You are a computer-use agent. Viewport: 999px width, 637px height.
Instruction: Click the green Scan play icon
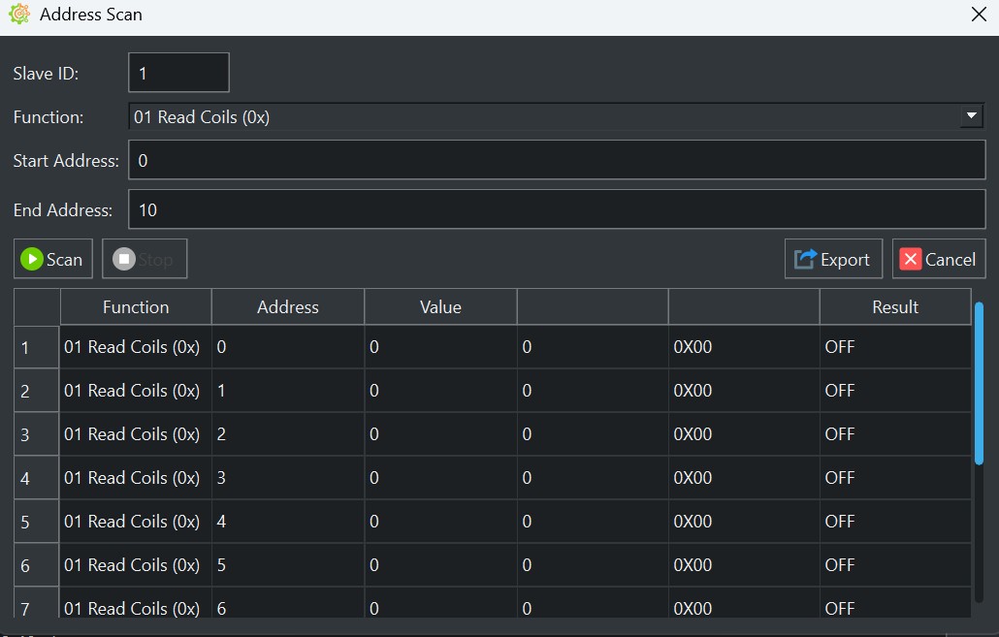(x=30, y=258)
